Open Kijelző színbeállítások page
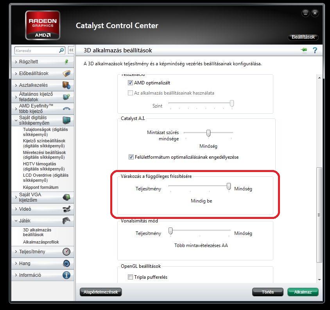330x310 pixels. point(44,143)
